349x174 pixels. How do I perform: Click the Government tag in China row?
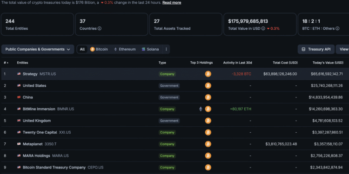click(x=169, y=97)
